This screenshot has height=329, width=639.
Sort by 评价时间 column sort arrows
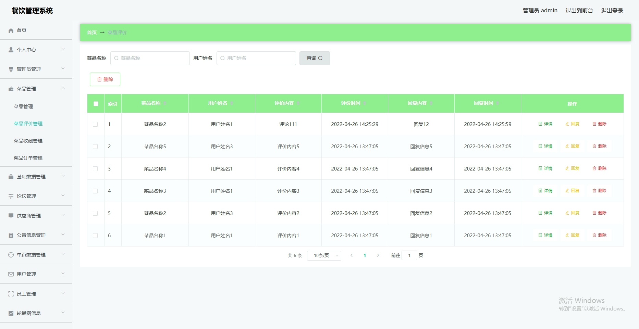[x=365, y=103]
